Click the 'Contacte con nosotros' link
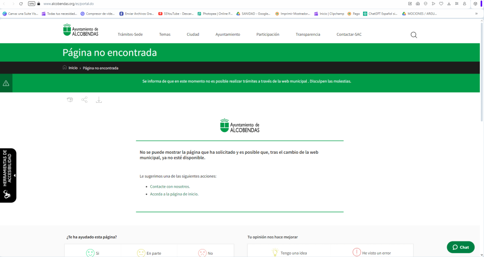Image resolution: width=484 pixels, height=257 pixels. click(x=170, y=187)
